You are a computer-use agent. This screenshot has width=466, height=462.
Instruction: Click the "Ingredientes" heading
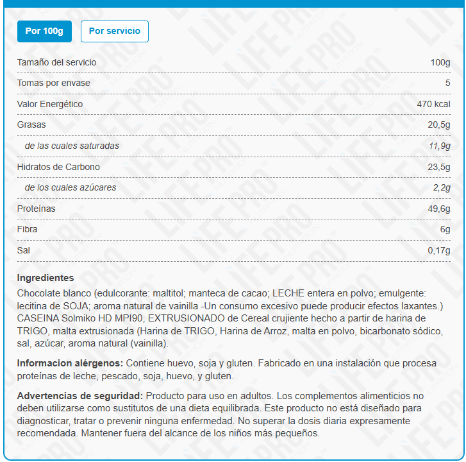(x=46, y=278)
